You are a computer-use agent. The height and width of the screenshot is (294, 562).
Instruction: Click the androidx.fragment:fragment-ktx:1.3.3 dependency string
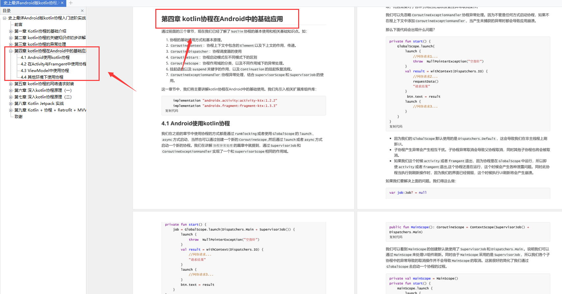click(240, 106)
